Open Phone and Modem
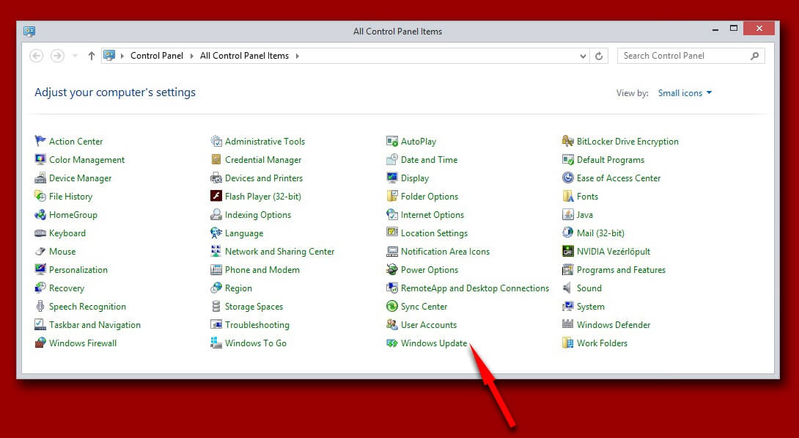 click(x=262, y=270)
